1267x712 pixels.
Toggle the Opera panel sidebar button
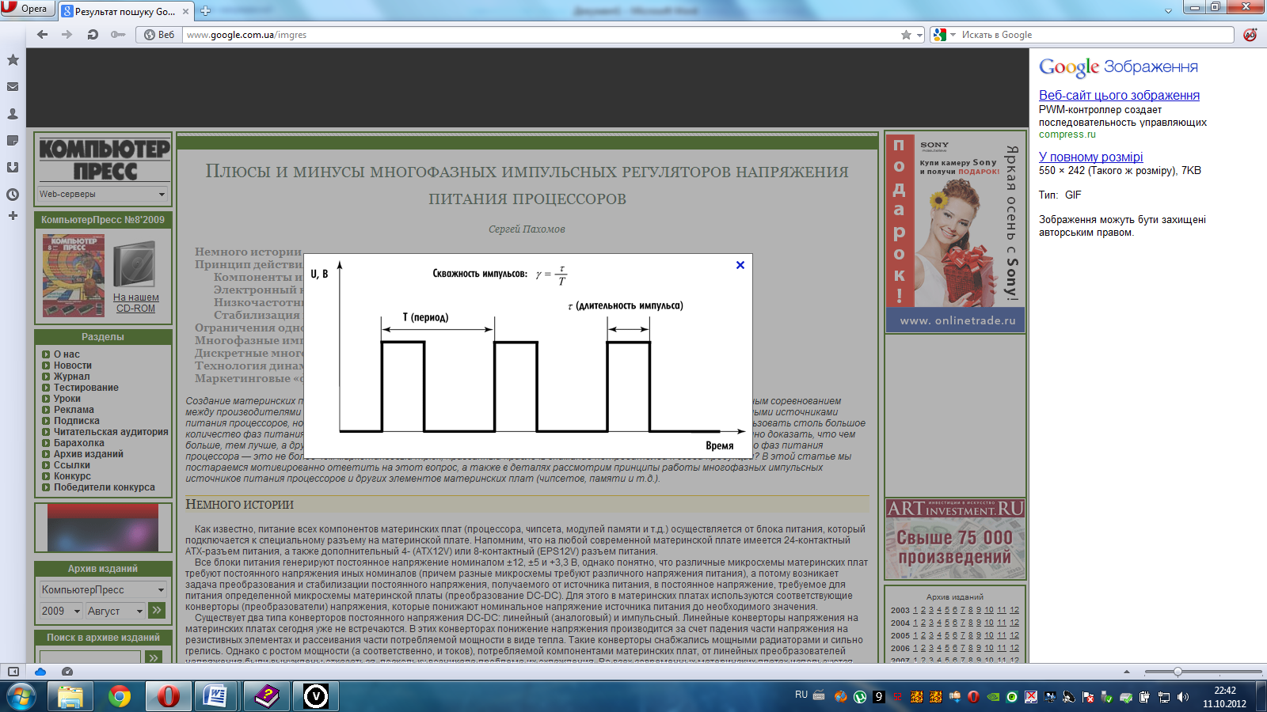pos(13,672)
